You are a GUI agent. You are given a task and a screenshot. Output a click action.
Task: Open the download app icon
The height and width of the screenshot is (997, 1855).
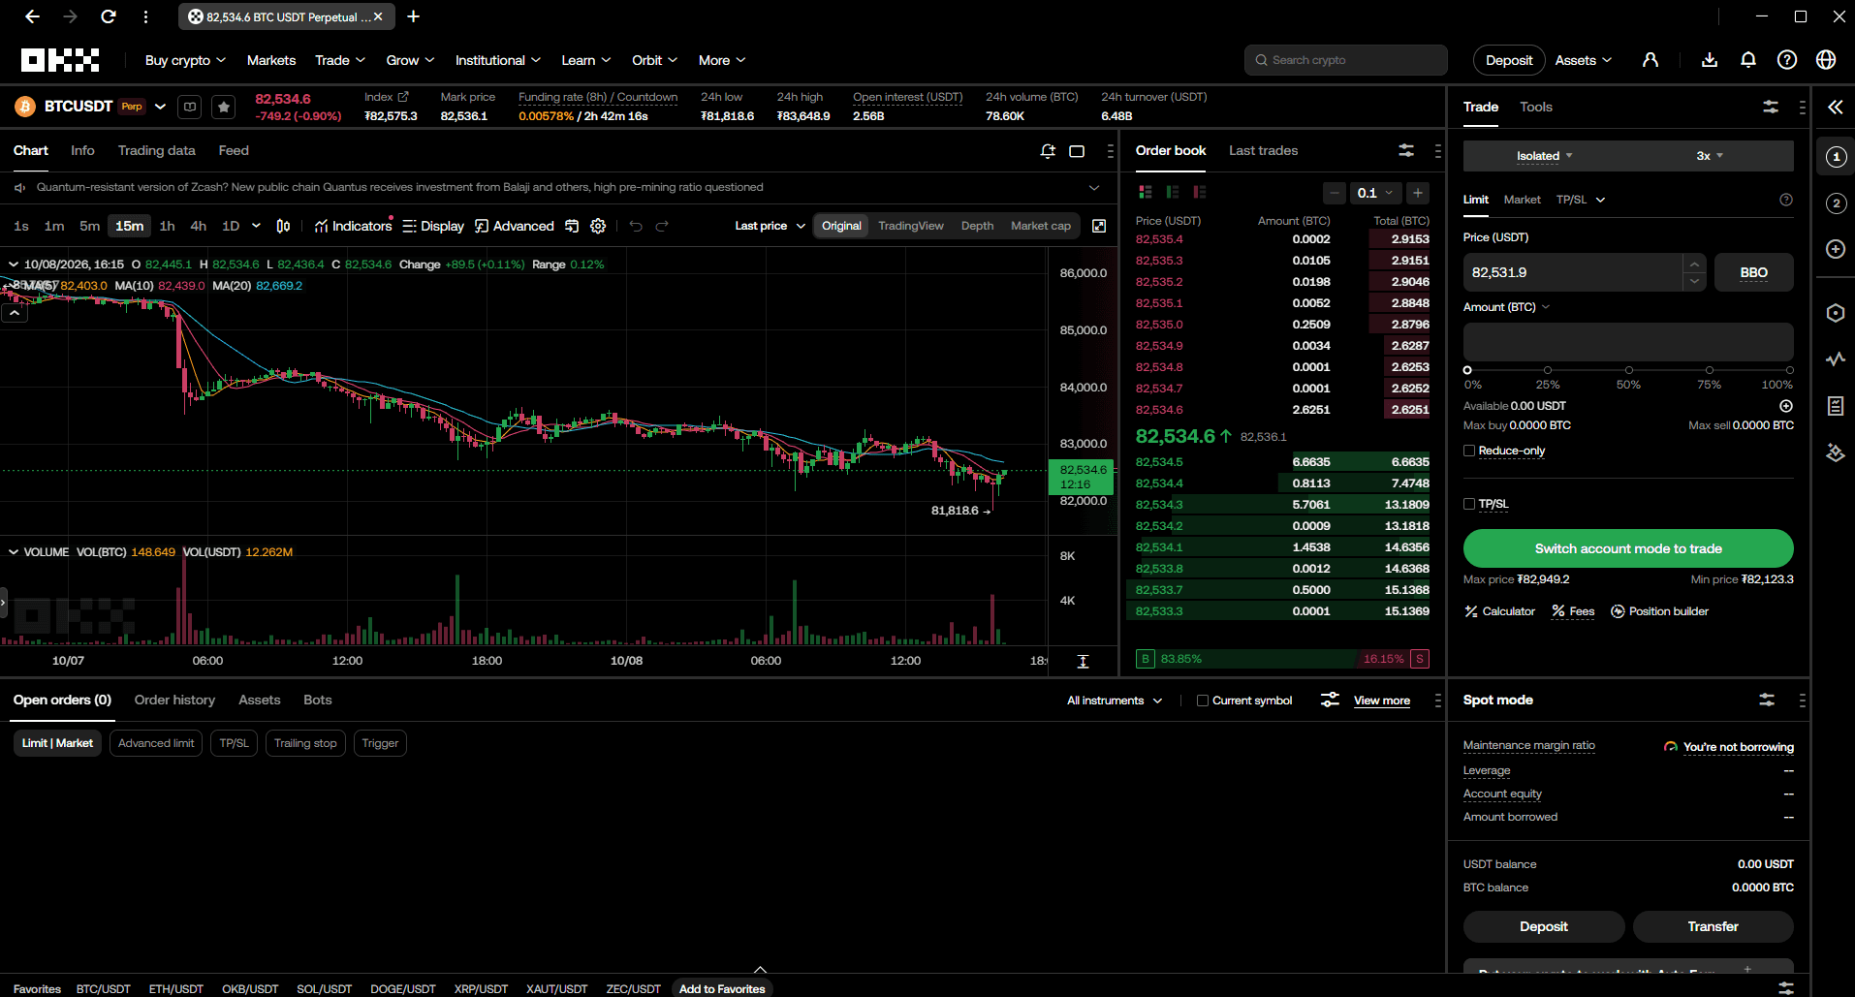[x=1710, y=60]
